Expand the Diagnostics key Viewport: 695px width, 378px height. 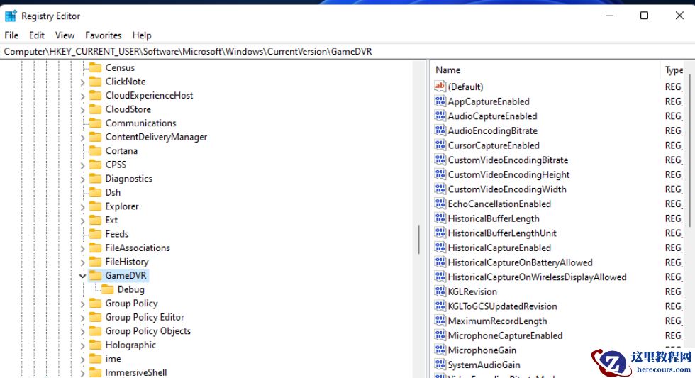tap(82, 179)
